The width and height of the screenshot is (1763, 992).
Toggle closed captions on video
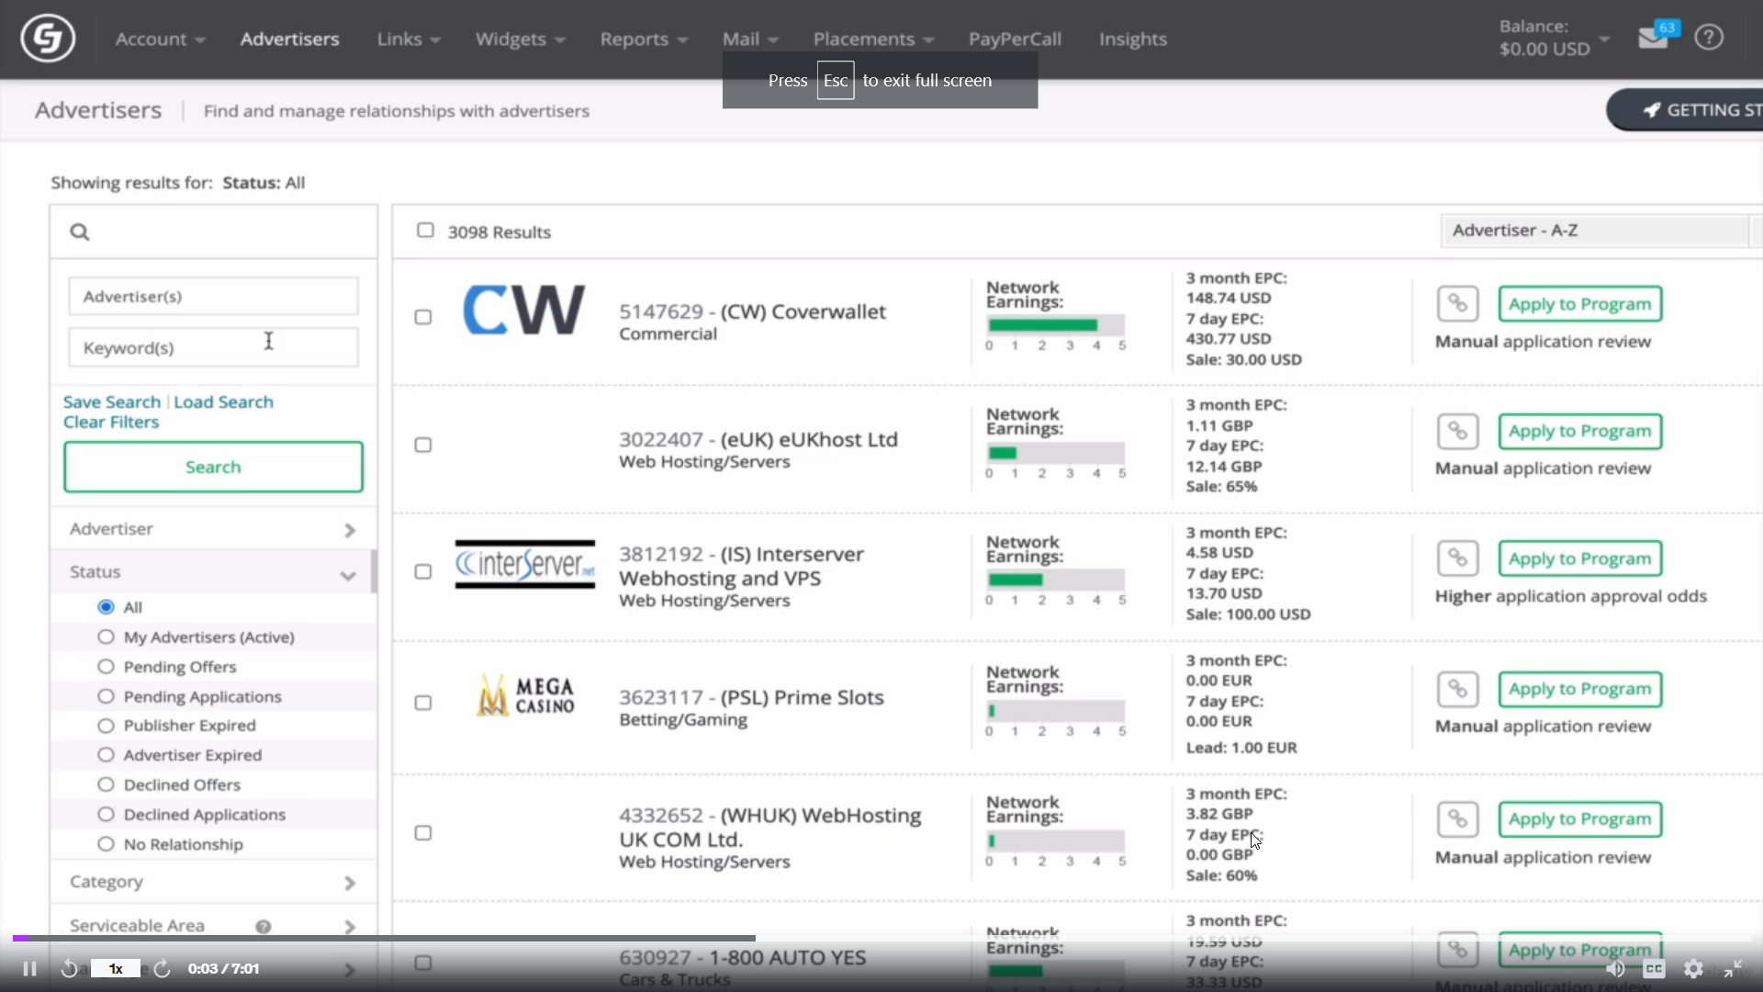coord(1654,969)
